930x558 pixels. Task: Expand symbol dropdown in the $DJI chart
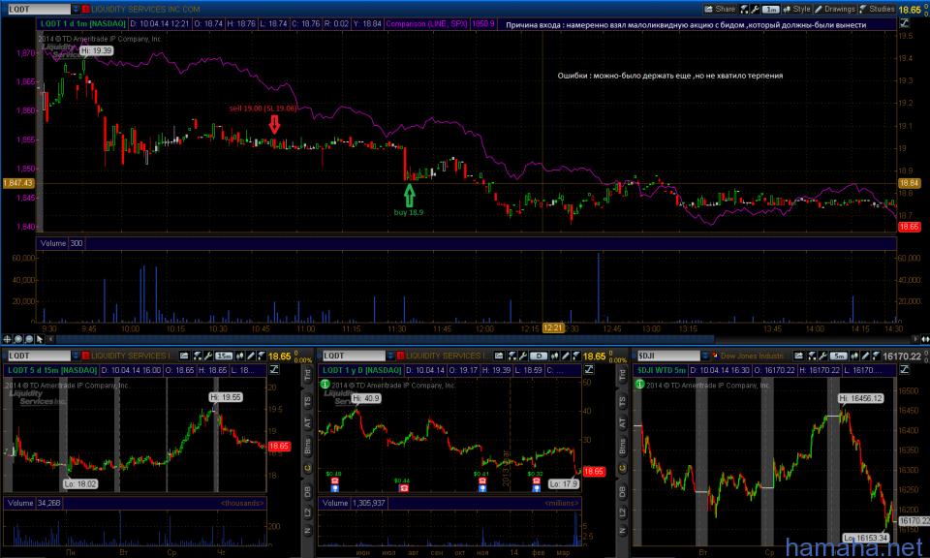pos(705,356)
